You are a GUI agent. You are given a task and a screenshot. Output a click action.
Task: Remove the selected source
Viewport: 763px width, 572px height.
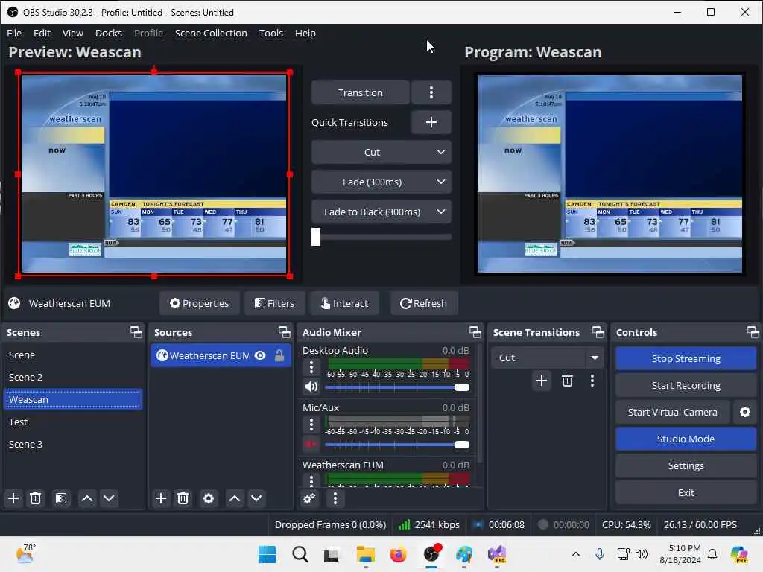(x=183, y=498)
